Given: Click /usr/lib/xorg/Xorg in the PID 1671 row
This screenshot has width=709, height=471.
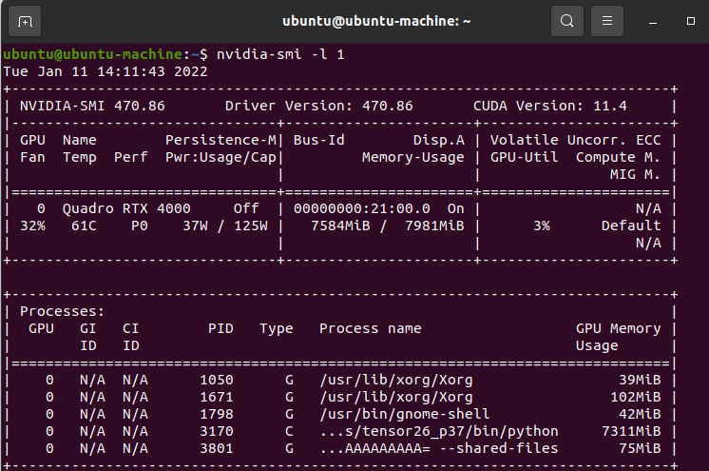Looking at the screenshot, I should point(396,397).
